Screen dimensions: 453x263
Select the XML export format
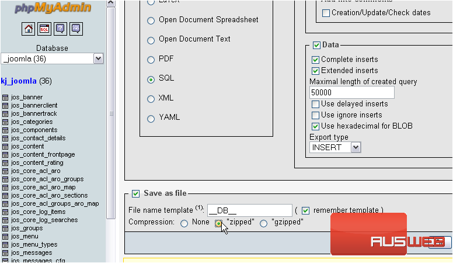151,98
